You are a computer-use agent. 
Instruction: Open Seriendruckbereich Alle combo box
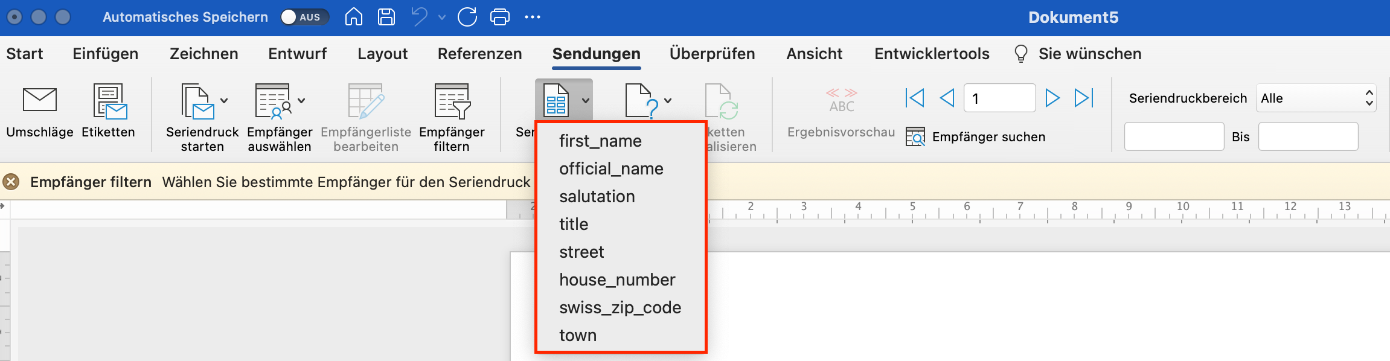[x=1316, y=98]
